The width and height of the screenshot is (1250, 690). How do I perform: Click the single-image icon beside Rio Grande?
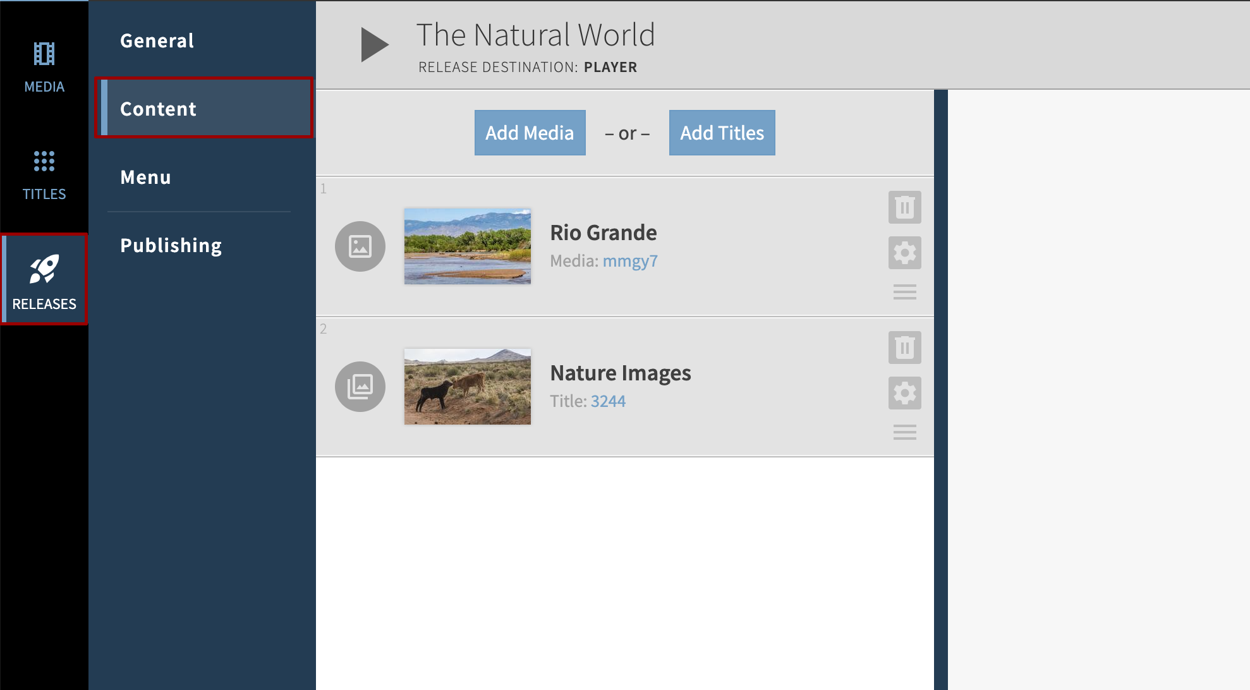pyautogui.click(x=360, y=246)
